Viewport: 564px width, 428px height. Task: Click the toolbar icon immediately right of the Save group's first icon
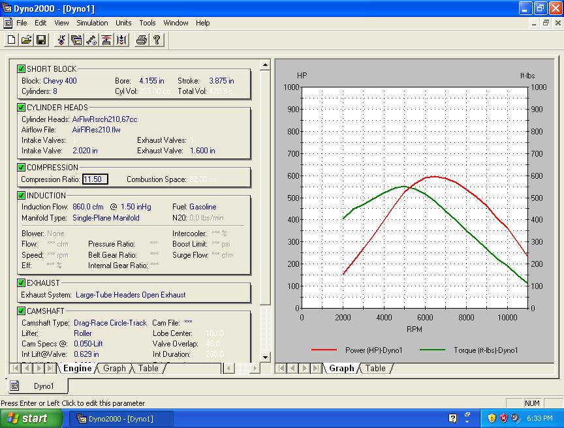[x=76, y=40]
